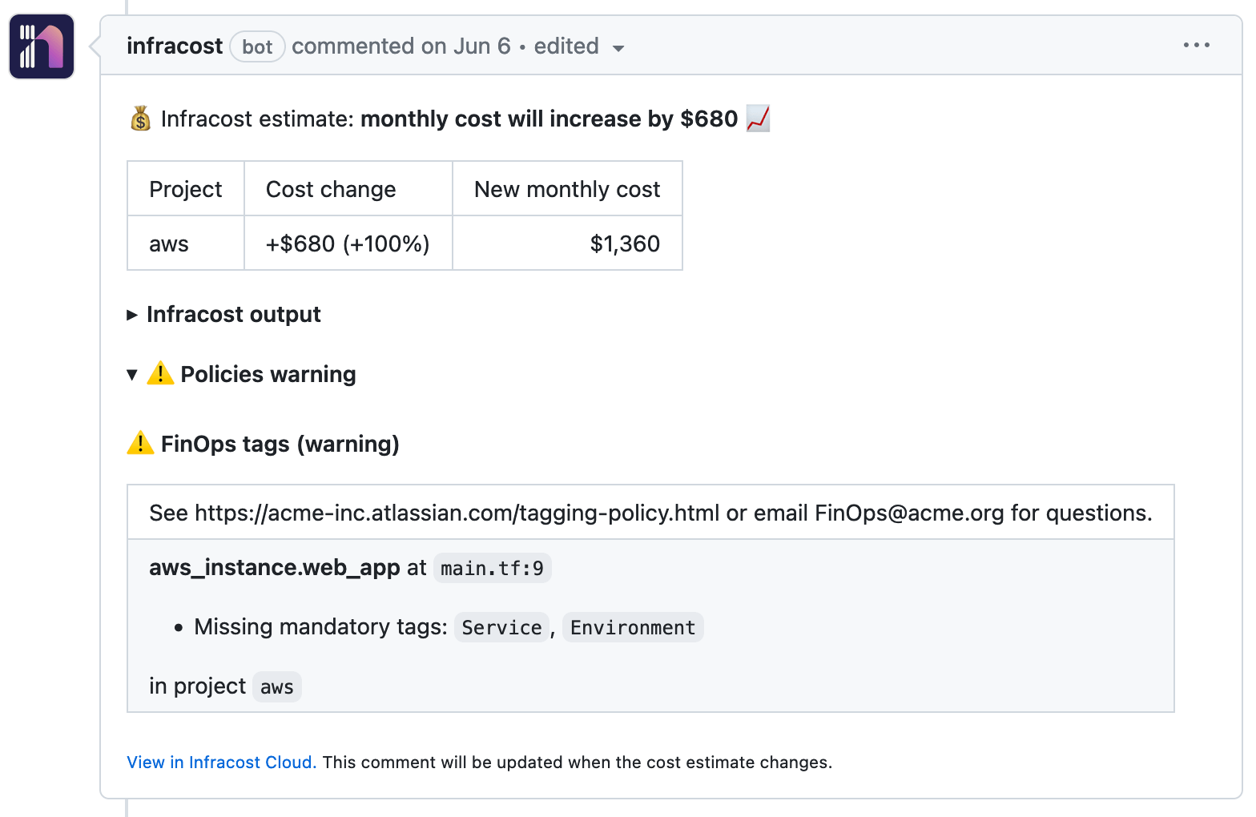This screenshot has height=817, width=1256.
Task: Click the aws project table cell
Action: [169, 243]
